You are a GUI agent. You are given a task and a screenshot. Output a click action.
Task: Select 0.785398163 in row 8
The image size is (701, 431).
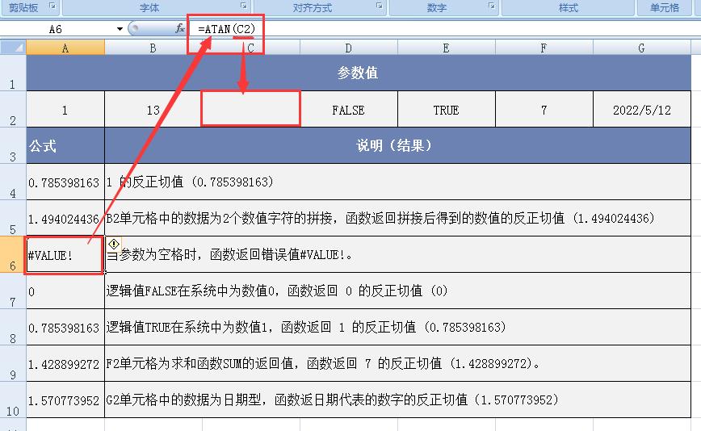(x=65, y=327)
